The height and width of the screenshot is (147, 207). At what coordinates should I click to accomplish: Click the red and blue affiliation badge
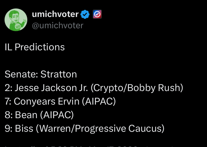click(97, 14)
